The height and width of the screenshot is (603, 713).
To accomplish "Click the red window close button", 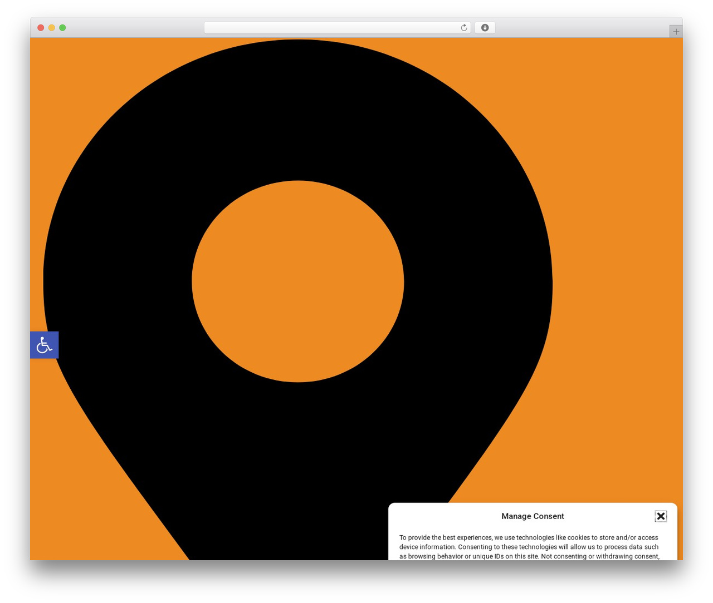I will (x=41, y=28).
